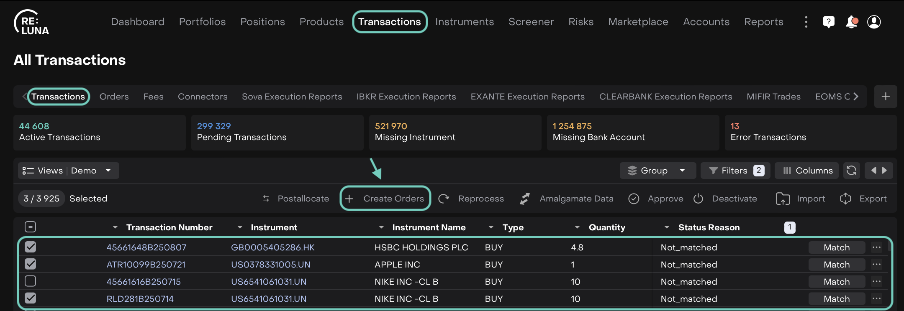
Task: Click the plus icon to add a tab
Action: click(x=886, y=97)
